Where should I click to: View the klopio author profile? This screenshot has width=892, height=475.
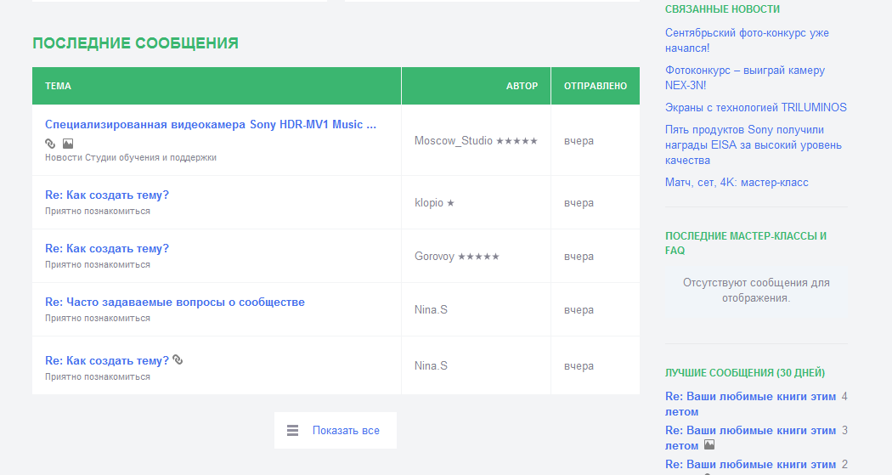(428, 203)
